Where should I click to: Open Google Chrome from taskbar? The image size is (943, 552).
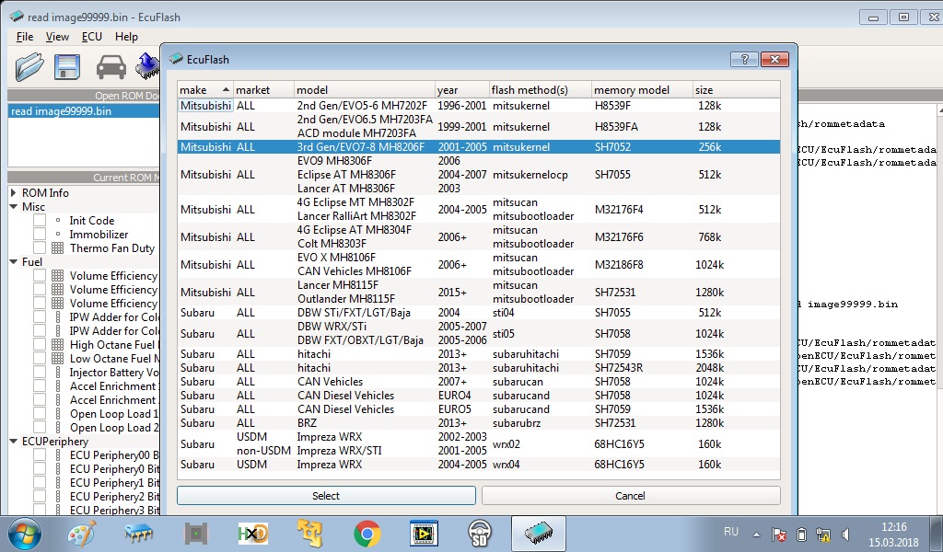point(367,534)
